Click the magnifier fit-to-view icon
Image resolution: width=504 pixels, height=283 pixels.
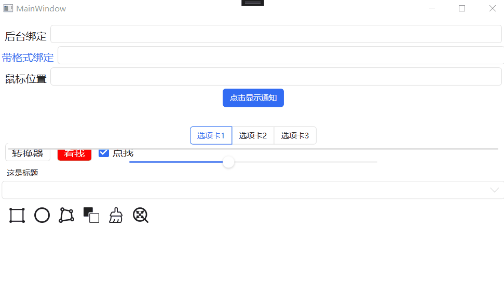(141, 215)
